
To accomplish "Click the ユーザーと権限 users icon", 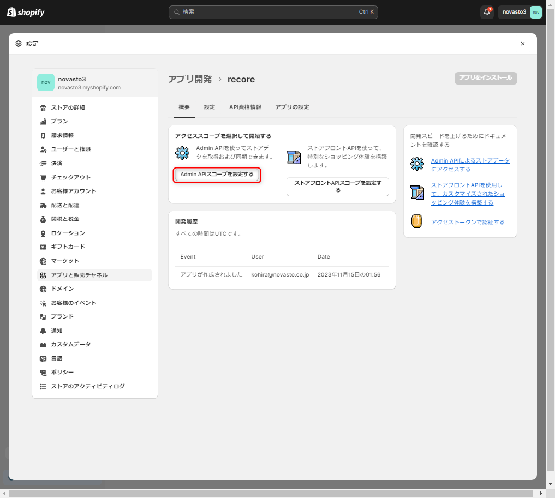I will point(43,149).
